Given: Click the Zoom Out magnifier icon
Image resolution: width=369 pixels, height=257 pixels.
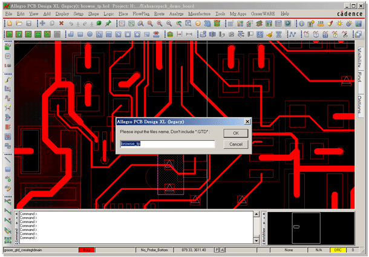Looking at the screenshot, I should tap(169, 24).
